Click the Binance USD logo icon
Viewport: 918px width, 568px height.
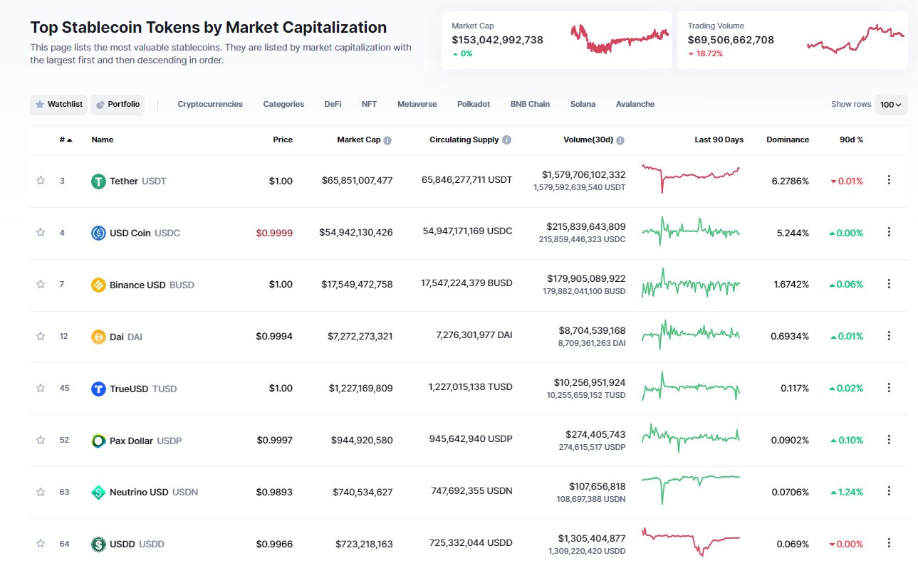(x=98, y=285)
